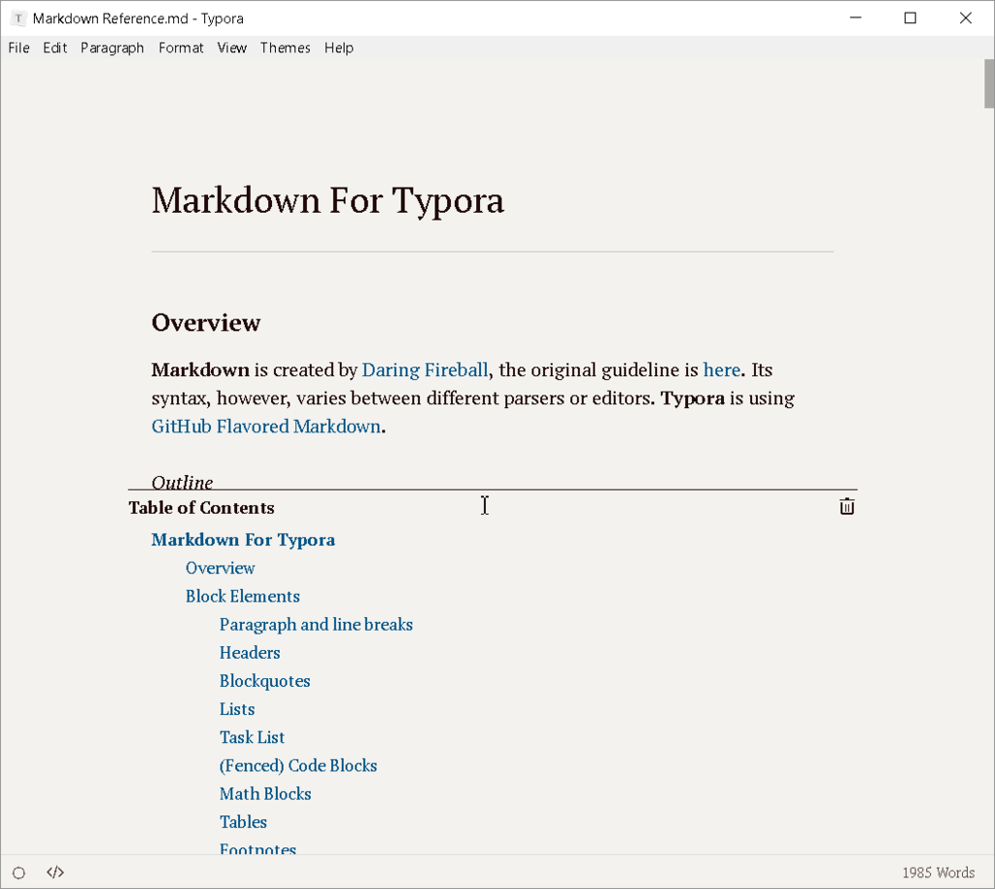Open the GitHub Flavored Markdown link
The width and height of the screenshot is (995, 889).
coord(266,426)
